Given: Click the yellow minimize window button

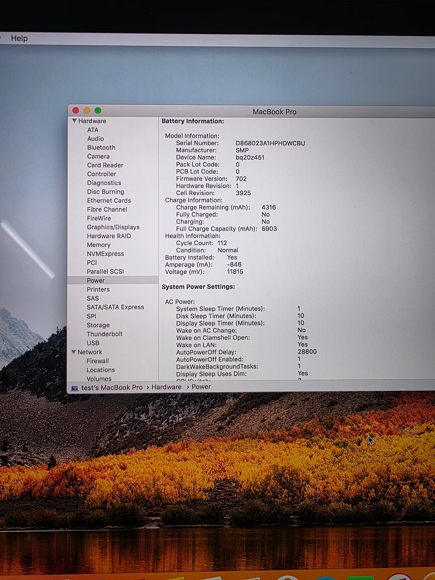Looking at the screenshot, I should point(87,110).
